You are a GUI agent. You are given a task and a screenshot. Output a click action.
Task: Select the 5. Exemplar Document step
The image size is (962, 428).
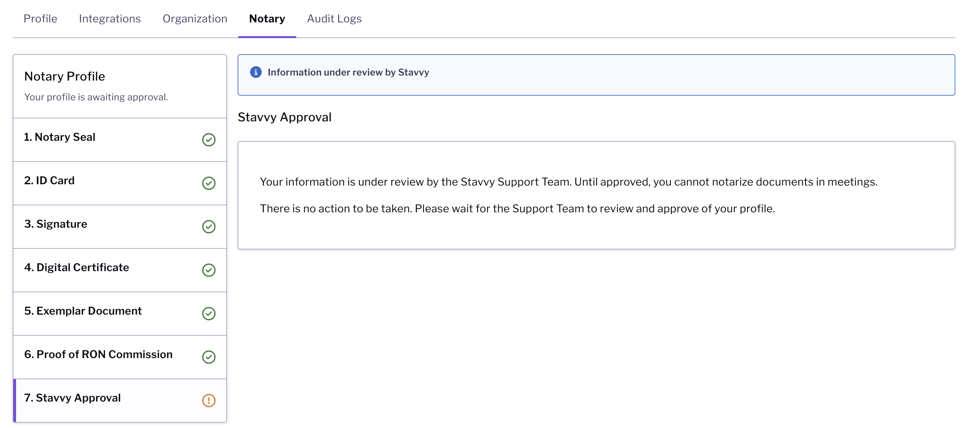[120, 314]
